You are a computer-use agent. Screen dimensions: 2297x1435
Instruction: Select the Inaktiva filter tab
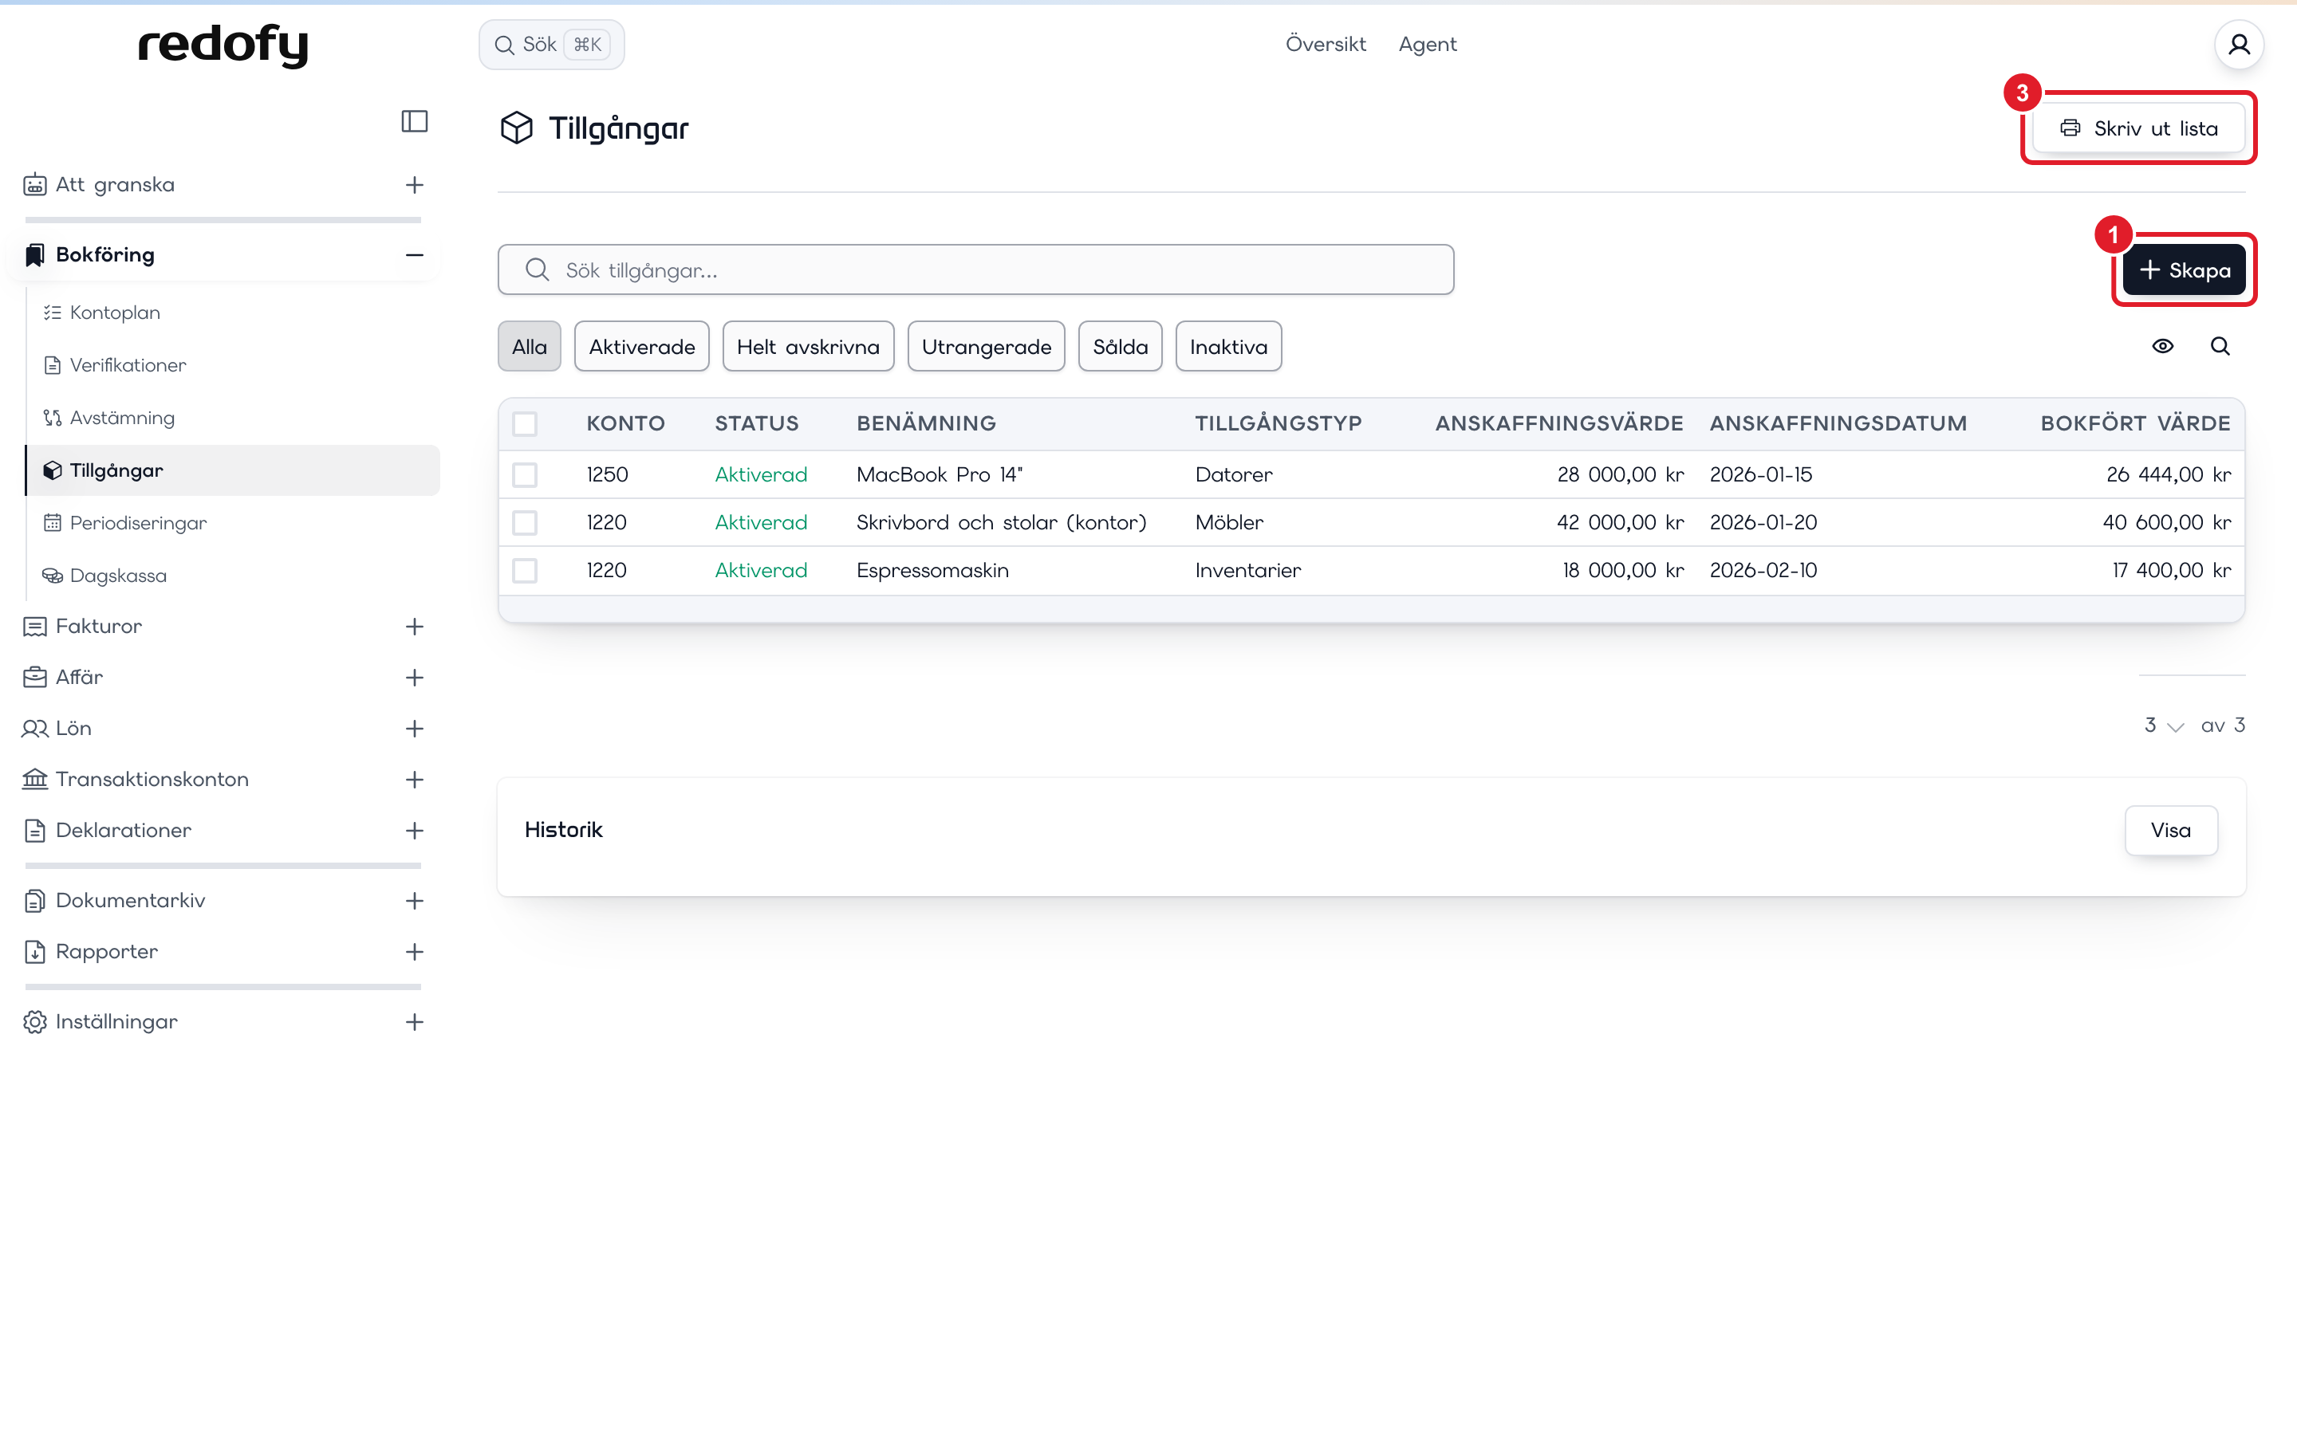[1228, 347]
